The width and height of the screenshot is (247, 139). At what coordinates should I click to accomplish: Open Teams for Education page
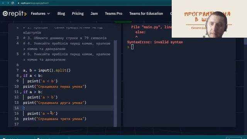146,14
